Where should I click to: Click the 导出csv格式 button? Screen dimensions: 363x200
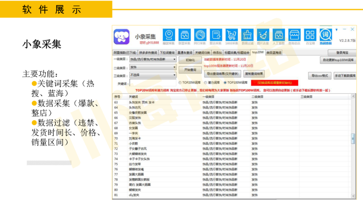(320, 76)
